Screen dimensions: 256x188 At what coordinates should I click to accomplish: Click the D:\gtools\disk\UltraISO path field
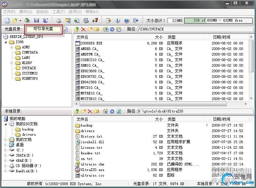click(x=195, y=111)
